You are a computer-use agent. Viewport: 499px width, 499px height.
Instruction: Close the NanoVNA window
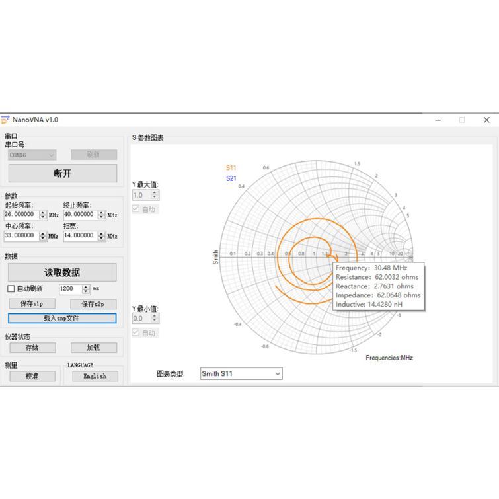pyautogui.click(x=486, y=120)
